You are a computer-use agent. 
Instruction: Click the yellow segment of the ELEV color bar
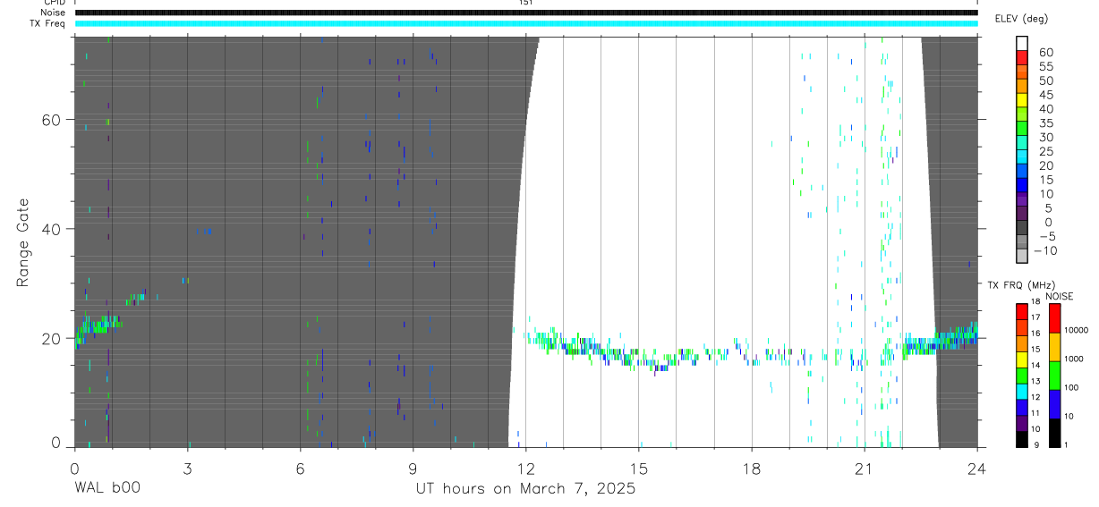1022,99
